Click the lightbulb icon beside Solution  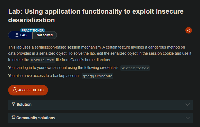13,104
